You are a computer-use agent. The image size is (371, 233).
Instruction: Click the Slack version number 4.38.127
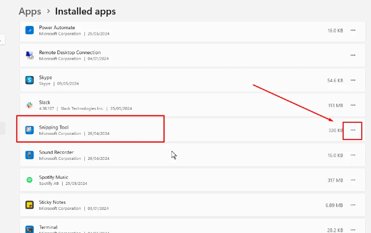pos(46,108)
